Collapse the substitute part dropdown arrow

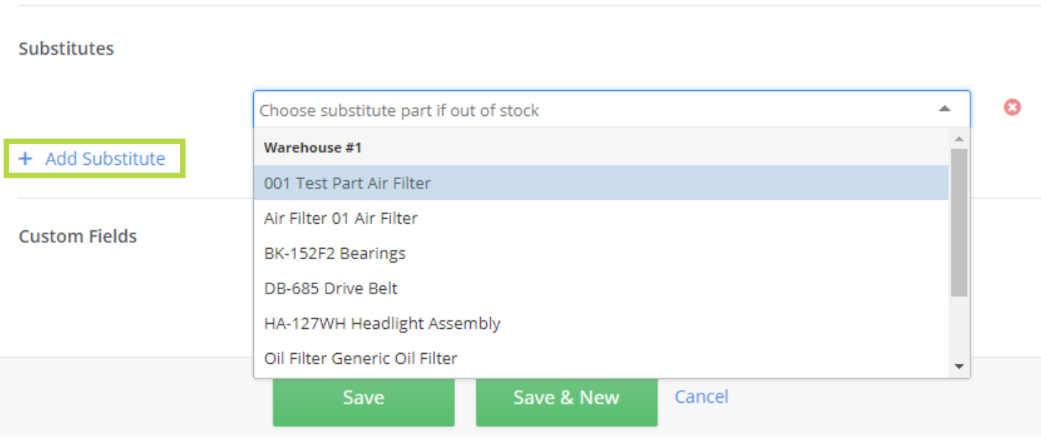click(944, 109)
